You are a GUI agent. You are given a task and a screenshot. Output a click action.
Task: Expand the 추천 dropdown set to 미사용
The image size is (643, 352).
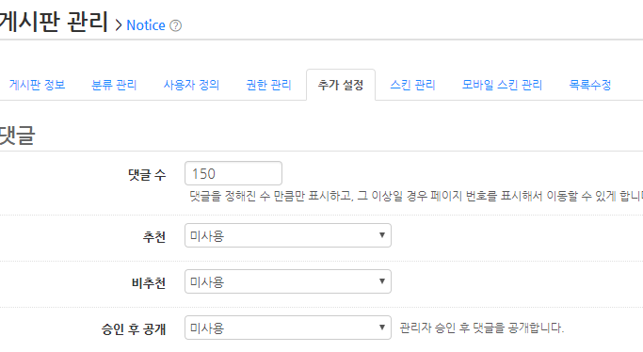pyautogui.click(x=288, y=235)
